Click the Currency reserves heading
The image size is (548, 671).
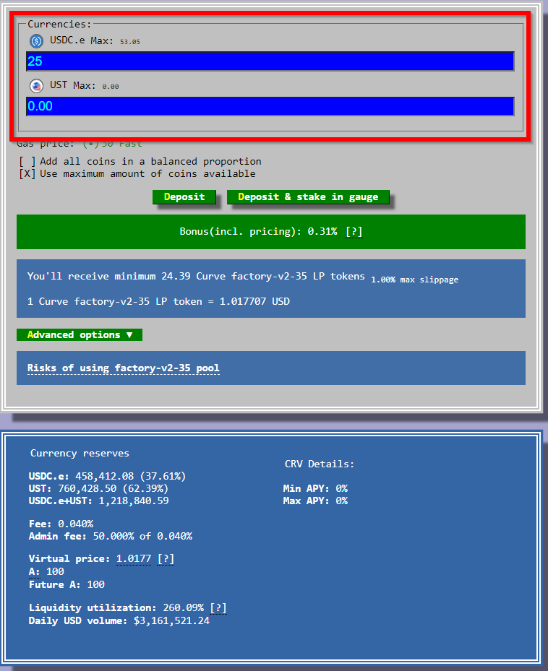[80, 454]
